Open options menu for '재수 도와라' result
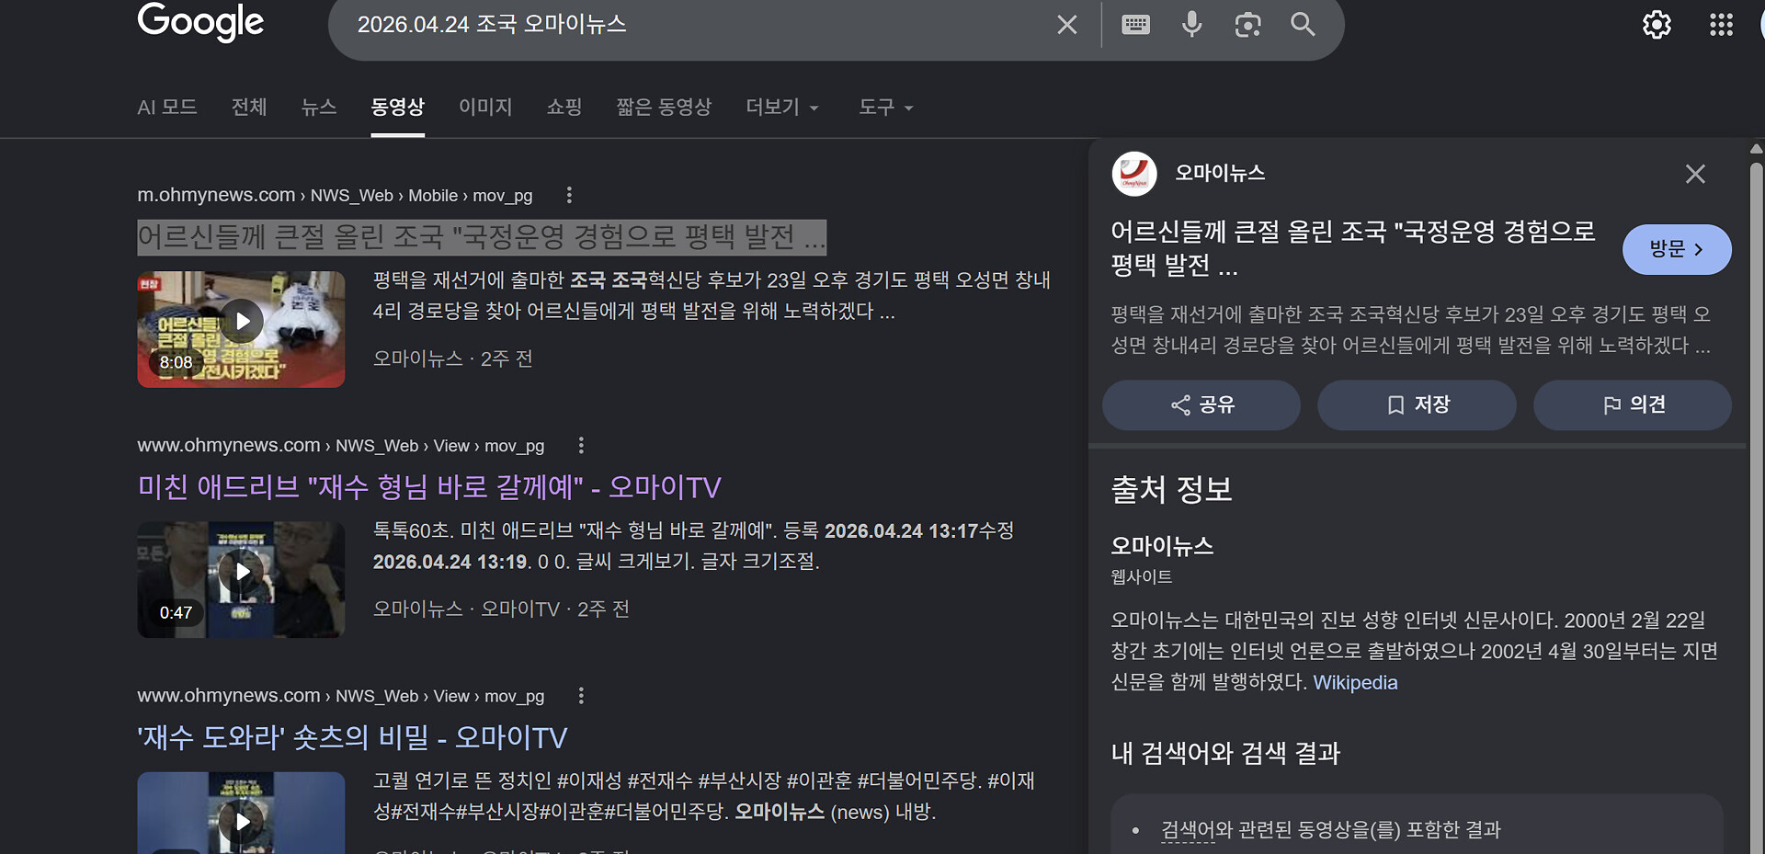 [x=581, y=696]
